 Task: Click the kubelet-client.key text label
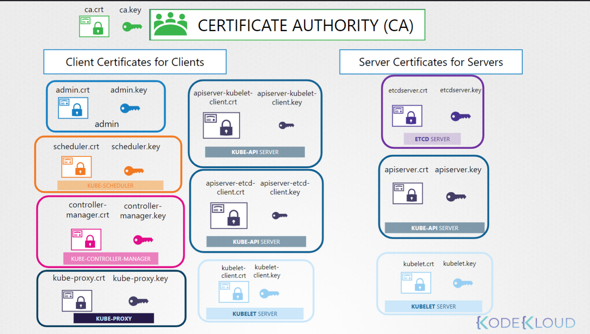pos(267,271)
